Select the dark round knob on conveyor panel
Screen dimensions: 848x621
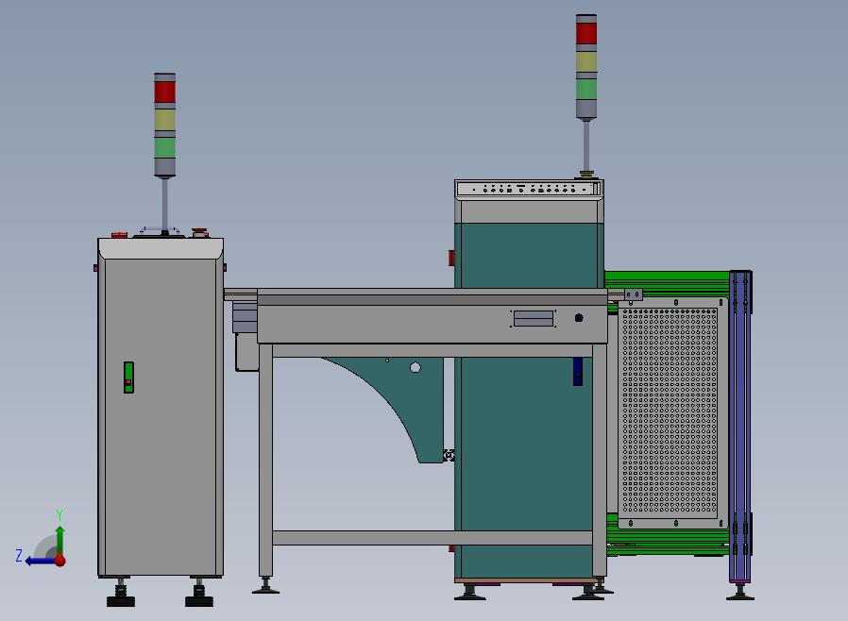click(x=579, y=318)
